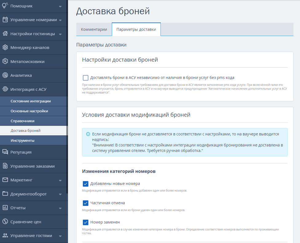The image size is (300, 243).
Task: Switch to the Комментарии tab
Action: [94, 29]
